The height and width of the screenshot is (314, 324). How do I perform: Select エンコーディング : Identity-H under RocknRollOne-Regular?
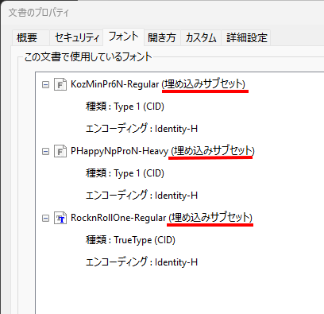coord(141,262)
